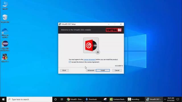Click the disc icon on taskbar
The height and width of the screenshot is (102, 182).
[105, 99]
